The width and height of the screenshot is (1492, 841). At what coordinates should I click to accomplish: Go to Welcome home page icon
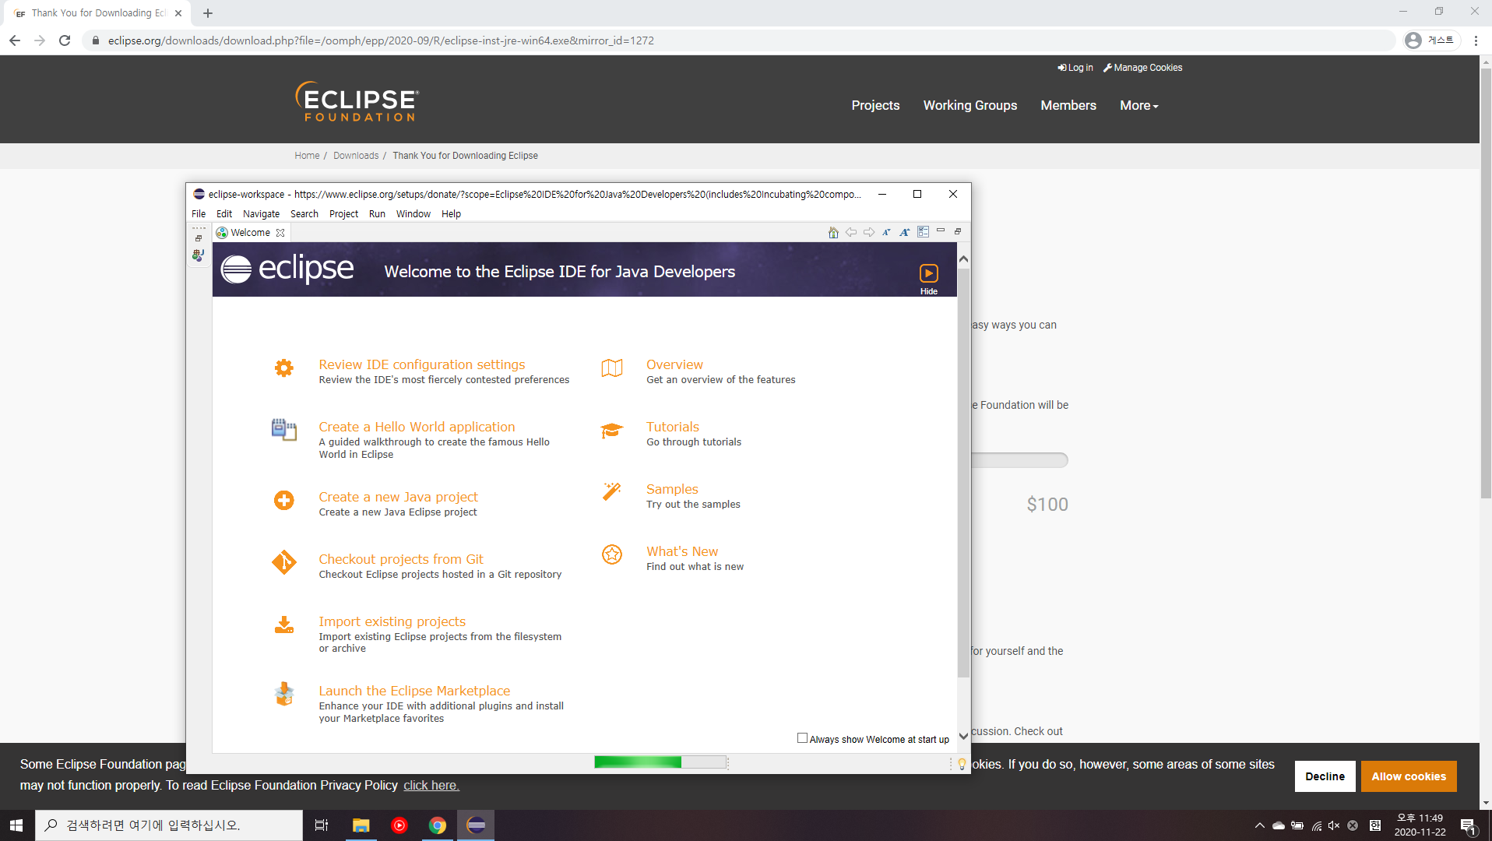click(x=833, y=232)
